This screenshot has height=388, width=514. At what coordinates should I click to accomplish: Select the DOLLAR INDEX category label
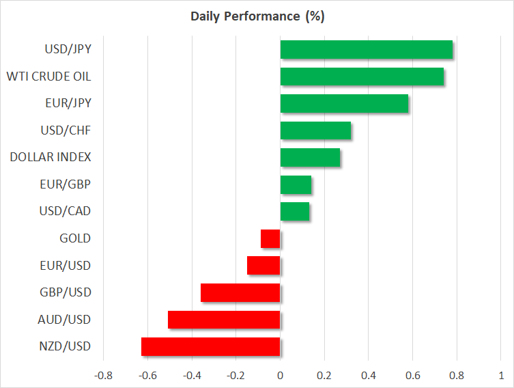pyautogui.click(x=51, y=158)
